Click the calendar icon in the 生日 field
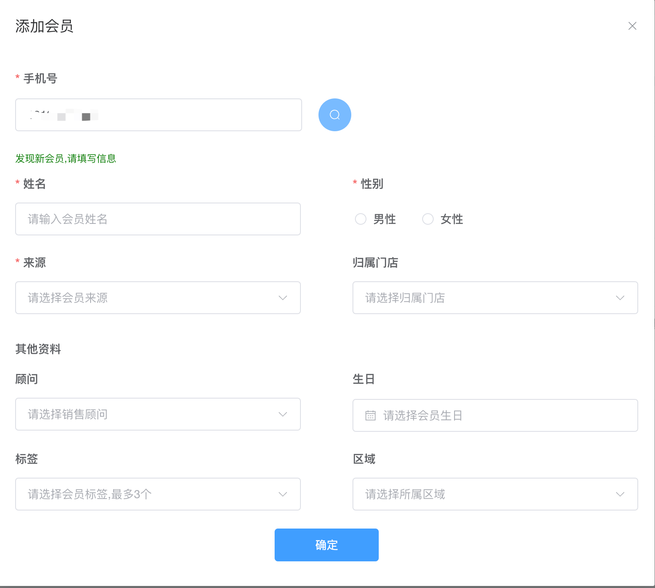The image size is (655, 588). click(x=370, y=415)
